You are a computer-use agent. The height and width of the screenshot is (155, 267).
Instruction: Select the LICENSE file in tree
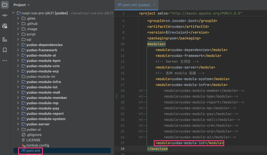pos(33,140)
